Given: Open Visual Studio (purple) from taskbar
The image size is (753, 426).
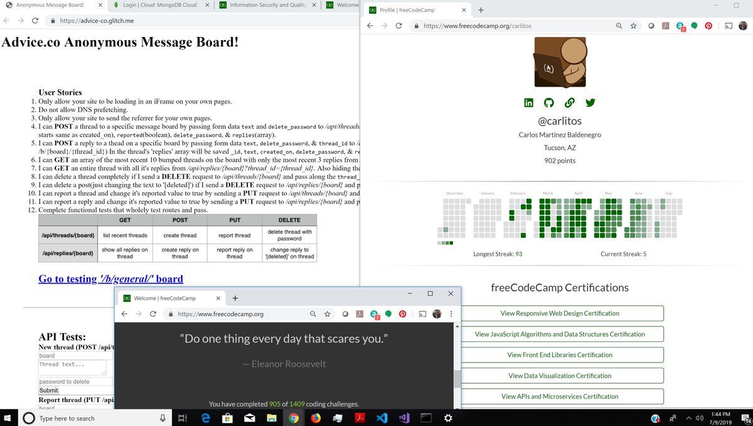Looking at the screenshot, I should point(404,418).
